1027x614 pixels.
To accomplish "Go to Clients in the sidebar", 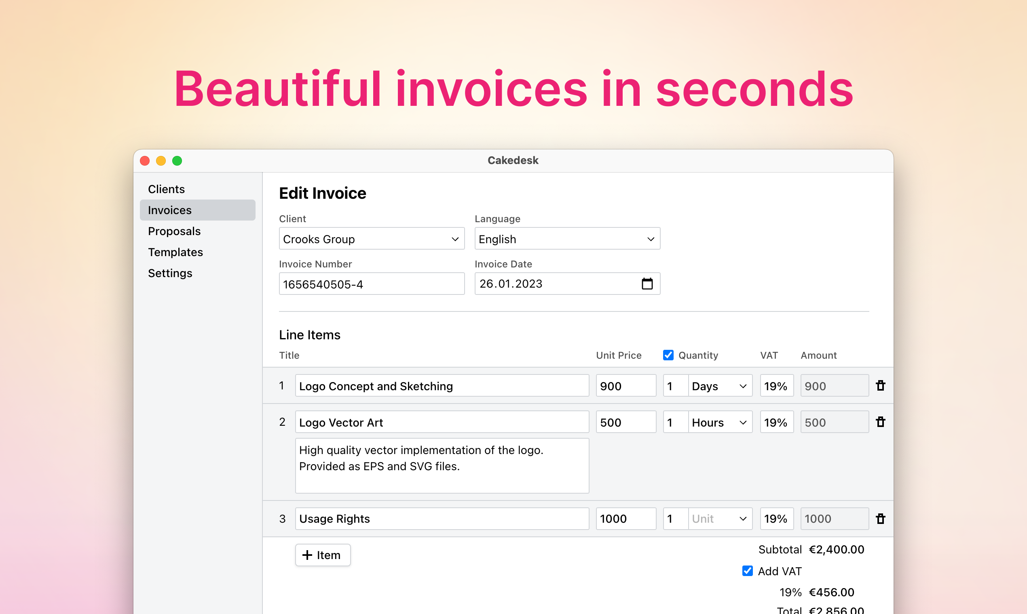I will click(198, 189).
